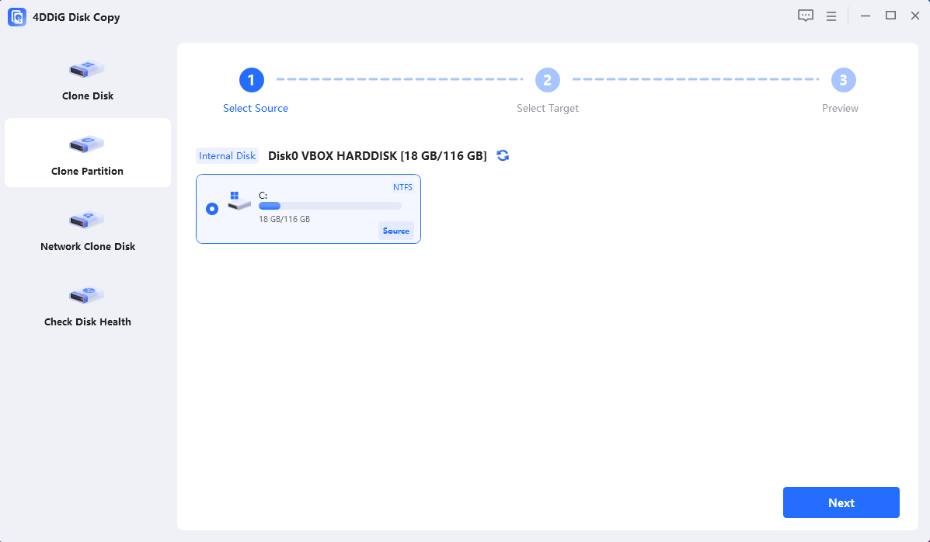This screenshot has height=542, width=930.
Task: Select the C: partition radio button
Action: tap(212, 209)
